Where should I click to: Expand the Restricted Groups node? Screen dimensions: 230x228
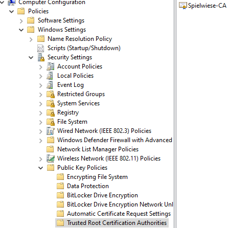tap(41, 95)
